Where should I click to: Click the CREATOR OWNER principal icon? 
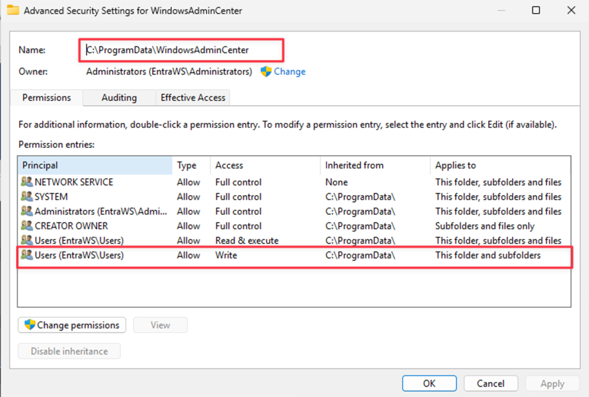(x=27, y=226)
